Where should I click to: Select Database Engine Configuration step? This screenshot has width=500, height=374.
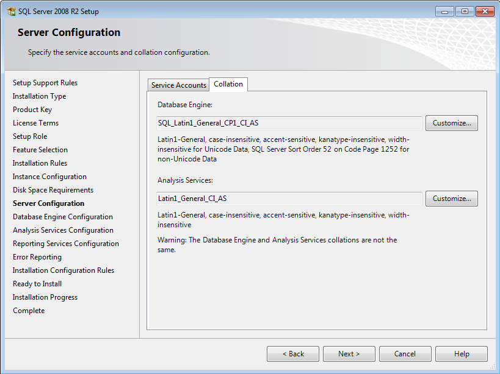point(63,217)
